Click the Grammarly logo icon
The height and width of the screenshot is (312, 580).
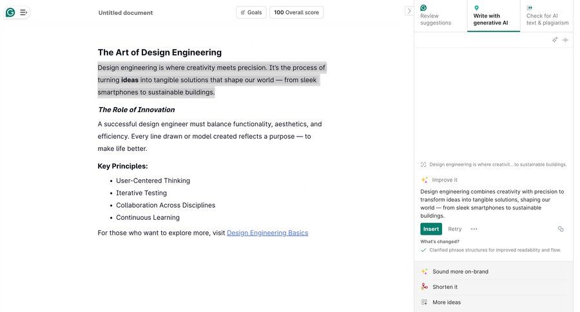[x=10, y=13]
